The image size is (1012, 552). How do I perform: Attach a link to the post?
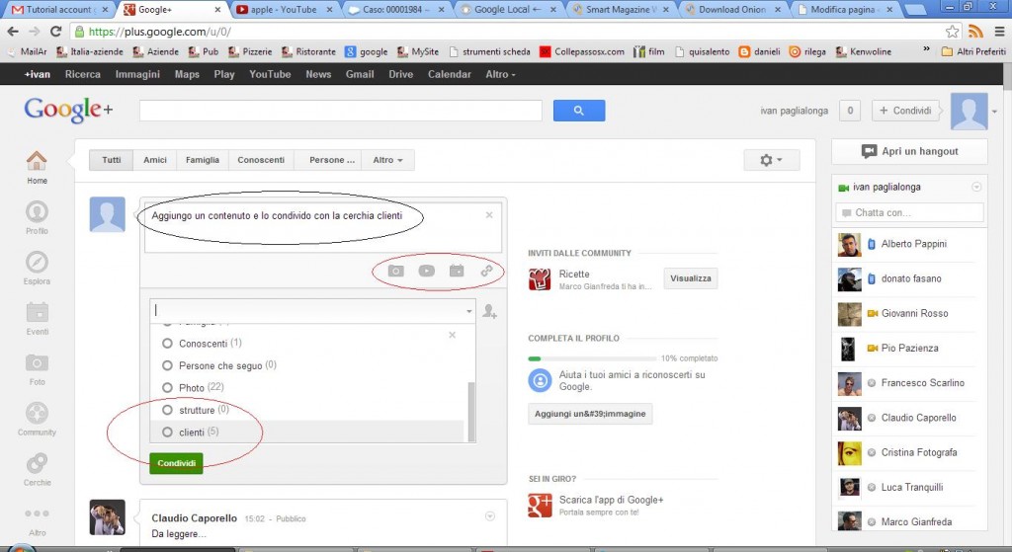click(486, 271)
